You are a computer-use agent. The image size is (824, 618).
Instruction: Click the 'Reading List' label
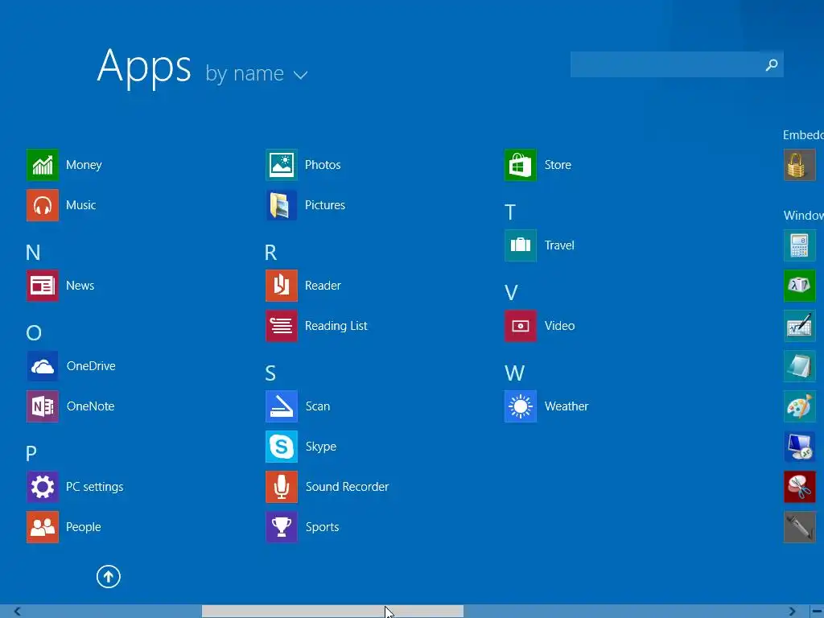[336, 326]
